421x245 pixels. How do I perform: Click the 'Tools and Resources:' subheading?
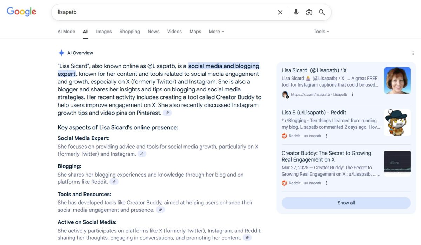coord(84,194)
